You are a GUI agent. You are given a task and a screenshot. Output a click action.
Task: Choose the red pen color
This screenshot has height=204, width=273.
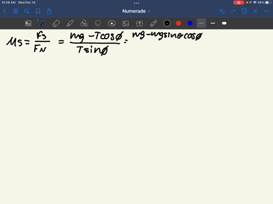pos(179,23)
